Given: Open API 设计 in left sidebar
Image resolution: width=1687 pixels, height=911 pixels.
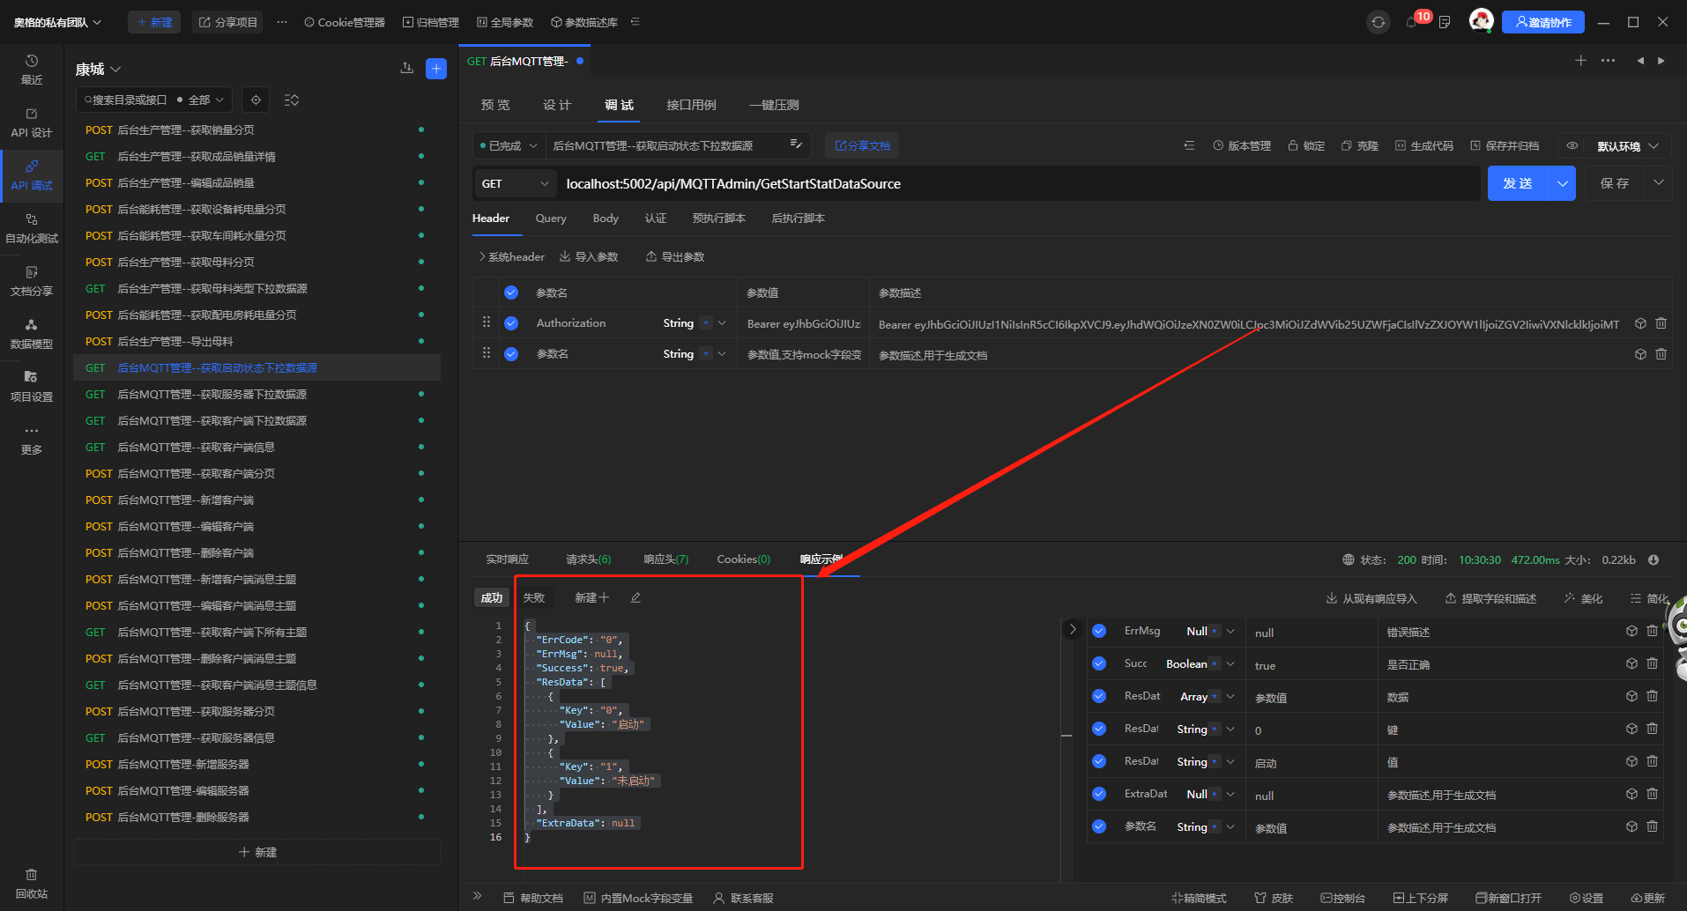Looking at the screenshot, I should pos(32,122).
